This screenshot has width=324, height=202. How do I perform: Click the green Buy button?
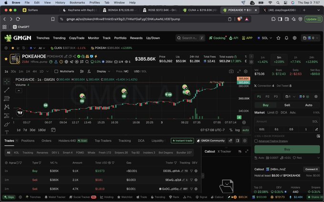tap(287, 149)
